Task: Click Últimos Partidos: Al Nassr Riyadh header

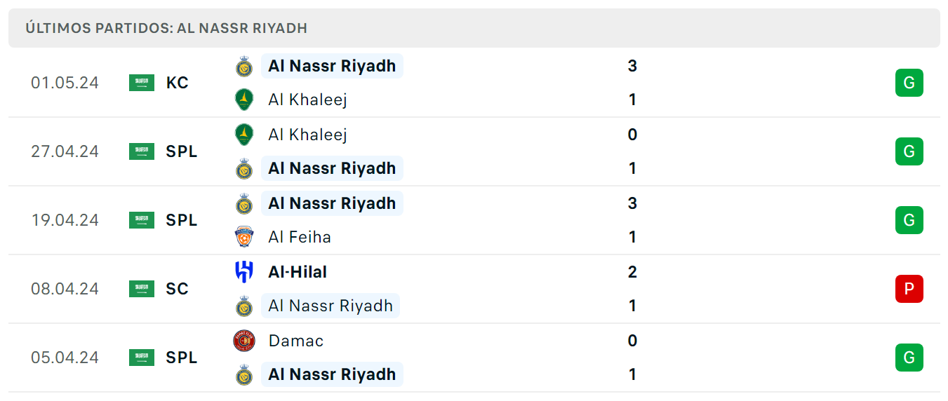Action: pyautogui.click(x=166, y=28)
